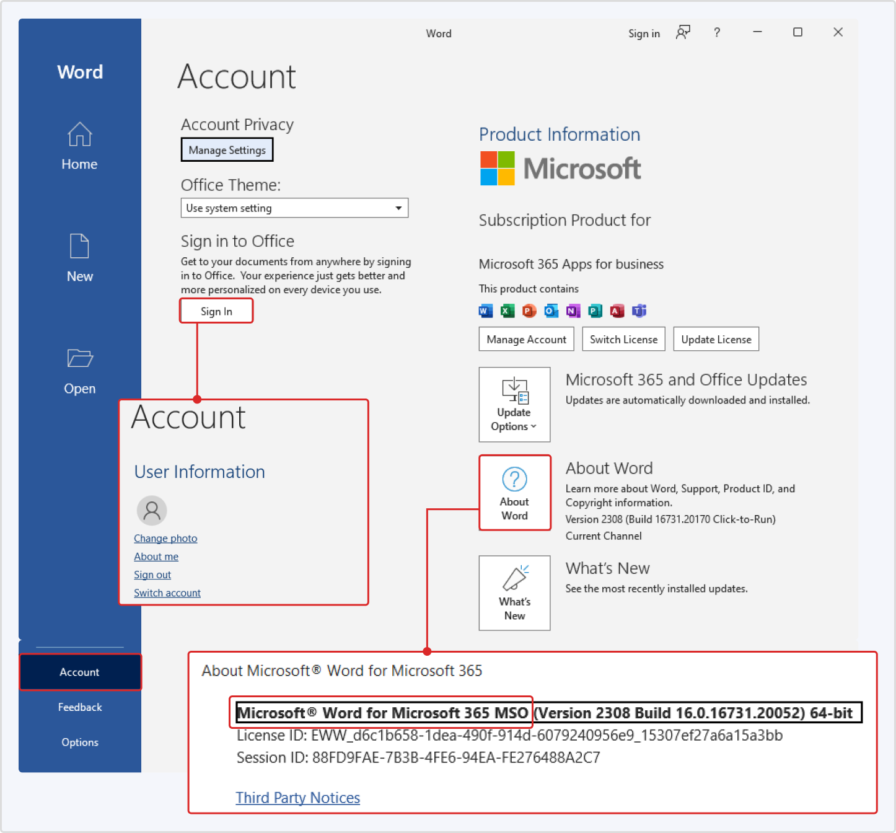Click the About Word icon
Viewport: 896px width, 833px height.
point(514,493)
